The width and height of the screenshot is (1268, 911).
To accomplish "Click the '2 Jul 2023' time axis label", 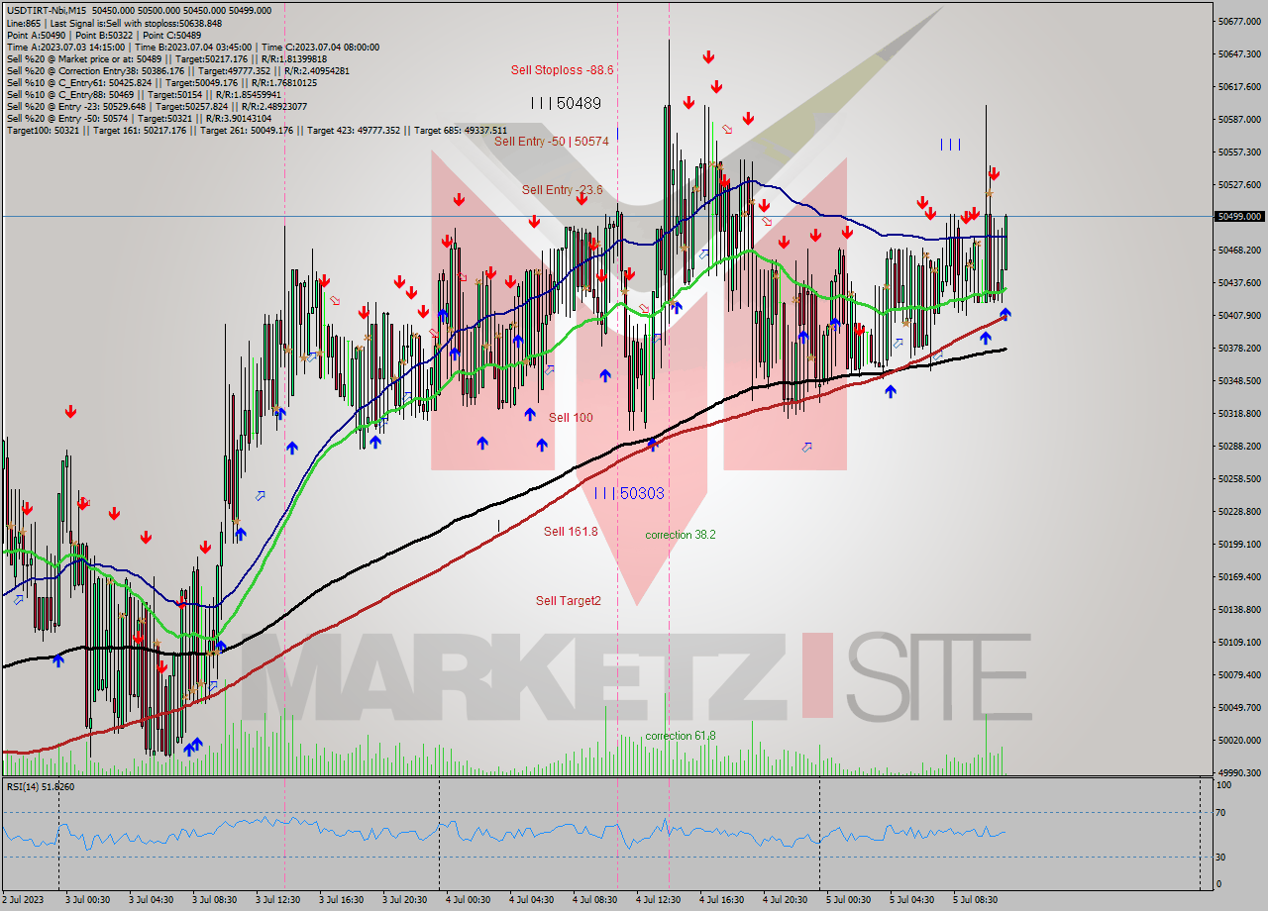I will coord(24,900).
